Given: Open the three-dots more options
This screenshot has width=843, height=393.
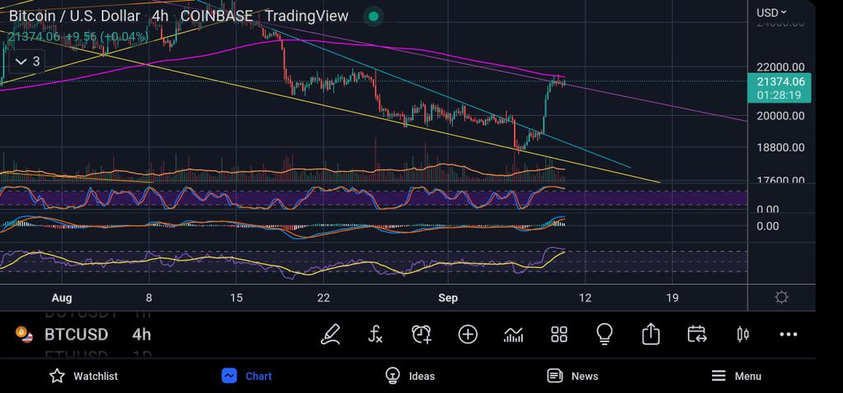Looking at the screenshot, I should (x=788, y=335).
